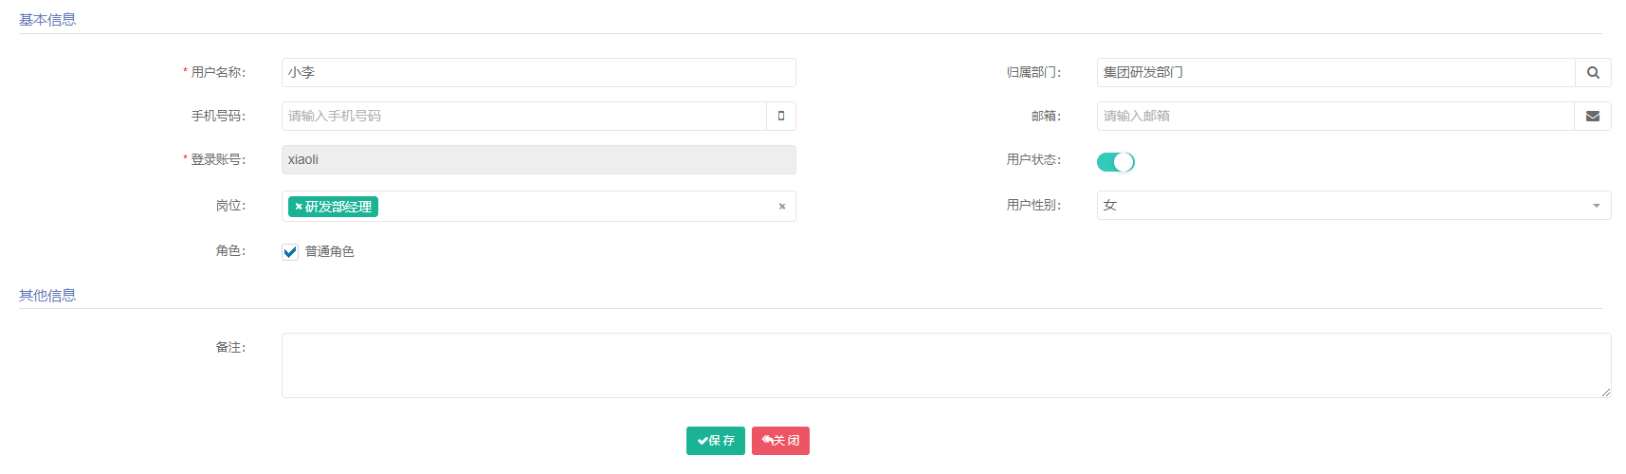Click the 其他信息 section heading
1626x474 pixels.
tap(47, 296)
